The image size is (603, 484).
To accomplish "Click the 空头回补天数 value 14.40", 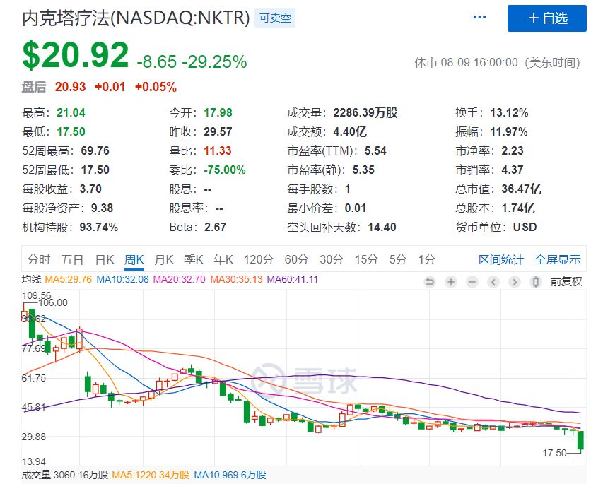I will [382, 228].
